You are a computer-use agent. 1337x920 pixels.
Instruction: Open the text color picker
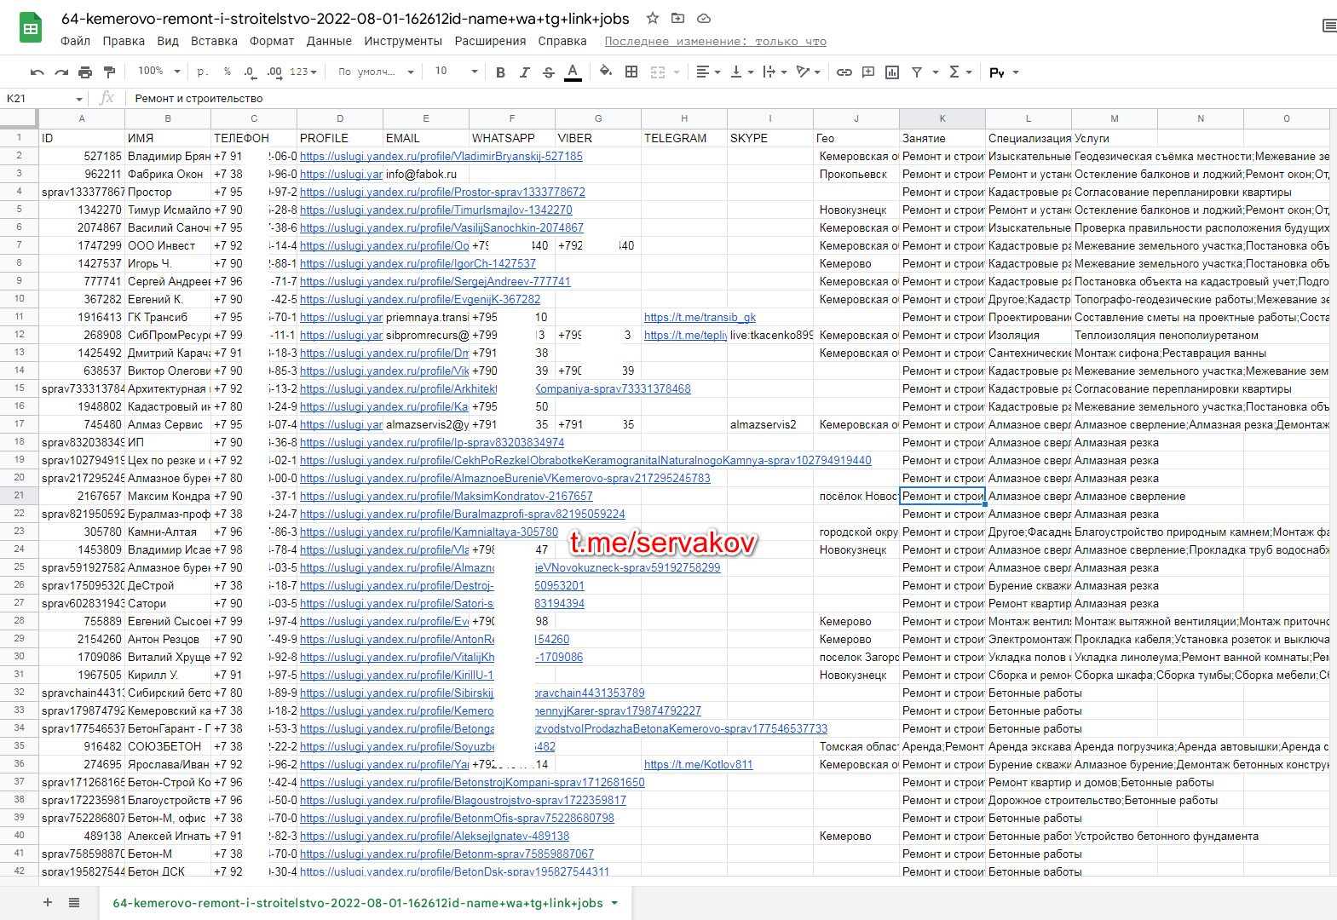click(573, 72)
